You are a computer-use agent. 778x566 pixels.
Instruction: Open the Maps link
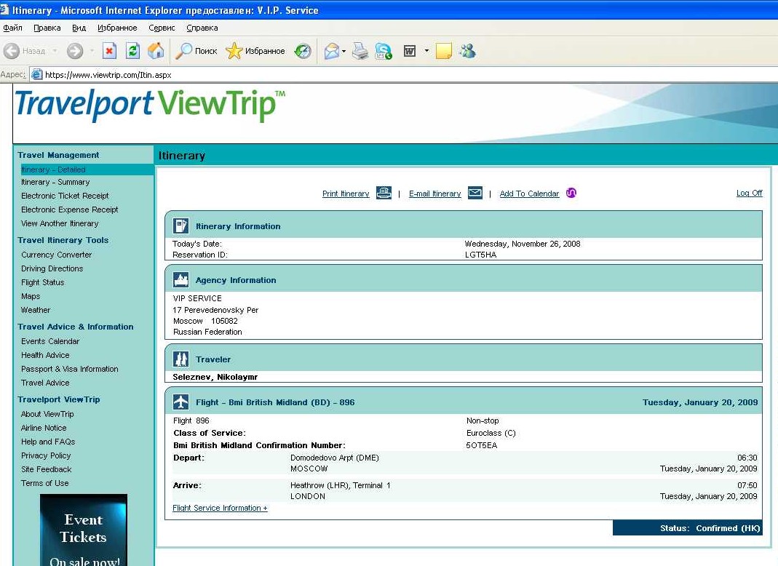tap(31, 297)
